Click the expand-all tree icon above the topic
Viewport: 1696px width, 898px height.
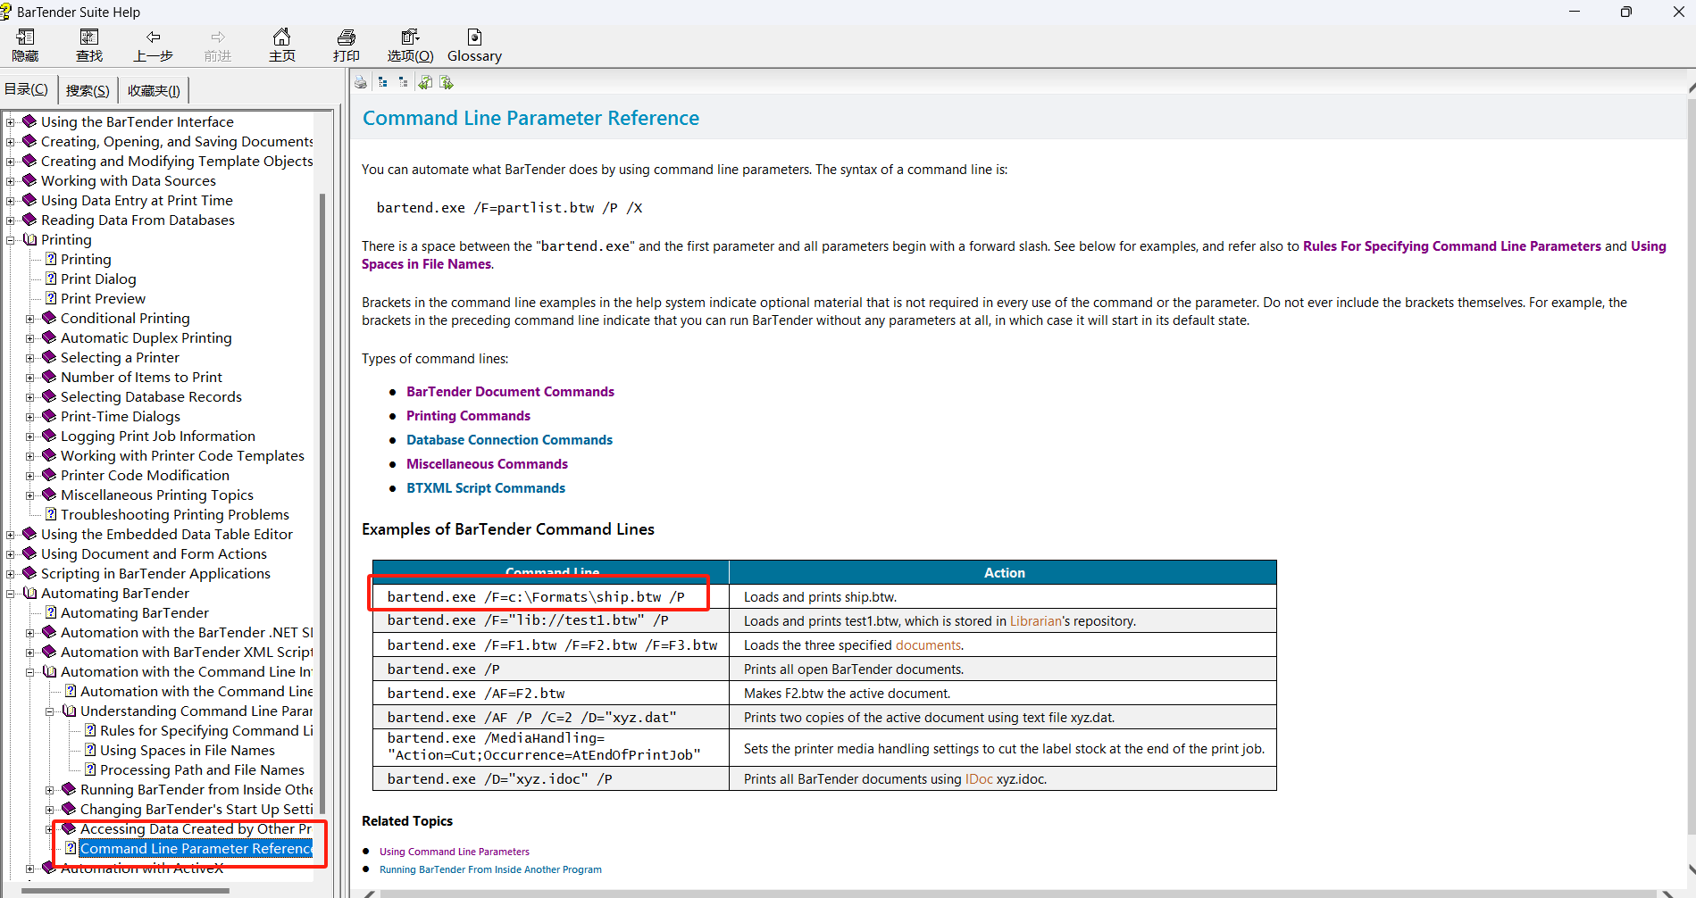tap(383, 83)
